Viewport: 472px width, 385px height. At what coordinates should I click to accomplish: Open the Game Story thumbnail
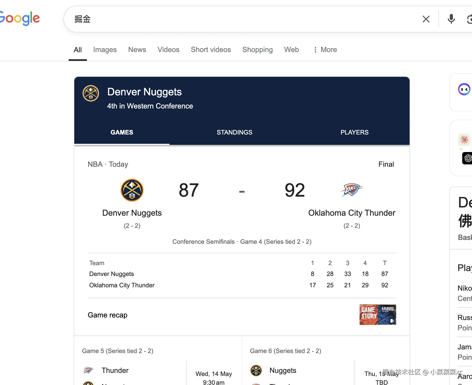[378, 315]
